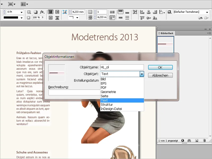
Task: Open the opacity slider arrow
Action: [43, 17]
